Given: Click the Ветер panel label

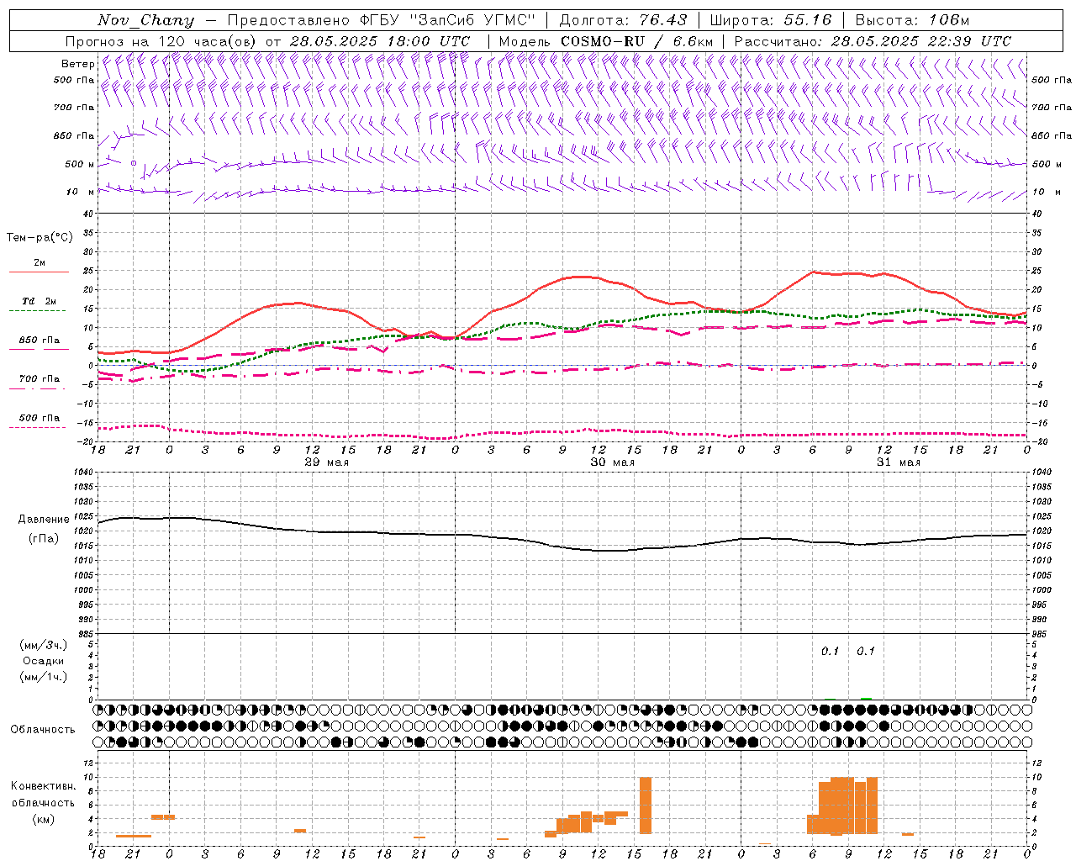Looking at the screenshot, I should [77, 64].
